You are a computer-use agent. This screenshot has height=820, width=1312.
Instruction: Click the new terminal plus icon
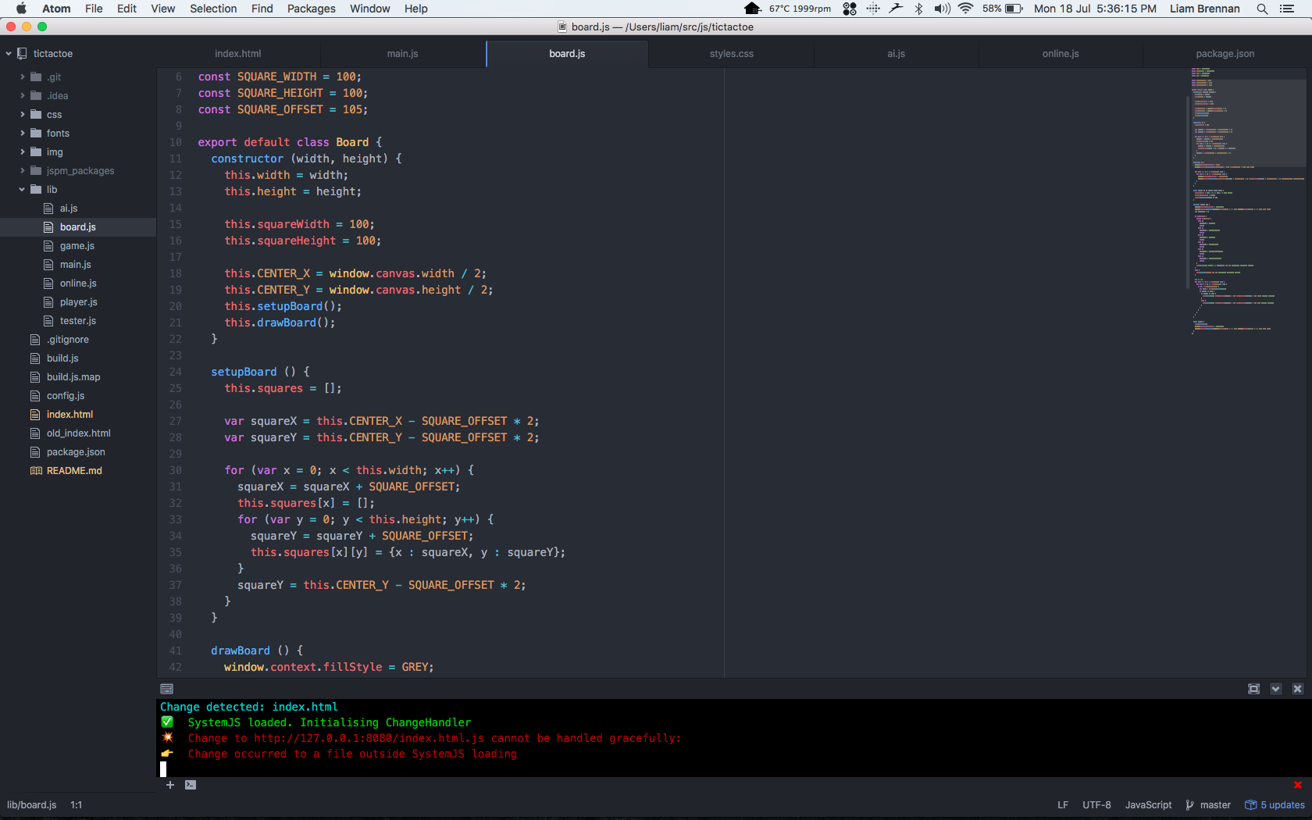170,785
